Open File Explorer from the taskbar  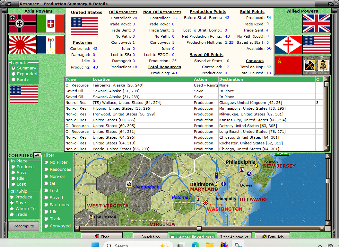point(210,245)
